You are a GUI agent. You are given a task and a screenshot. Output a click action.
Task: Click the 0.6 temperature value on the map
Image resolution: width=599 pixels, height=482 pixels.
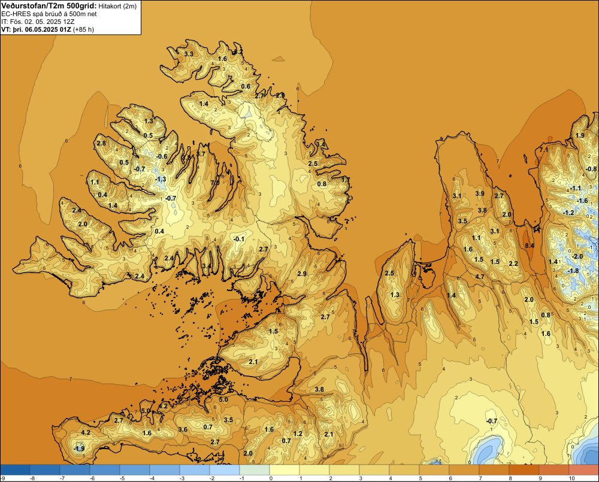pos(246,86)
